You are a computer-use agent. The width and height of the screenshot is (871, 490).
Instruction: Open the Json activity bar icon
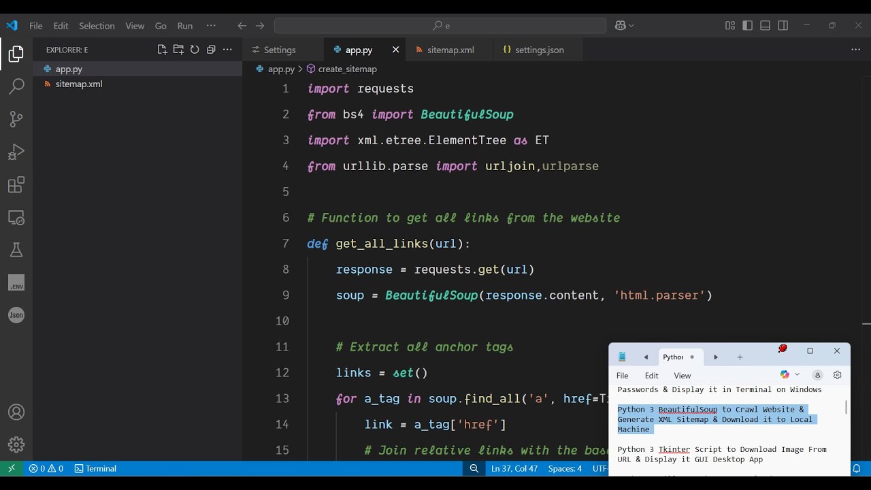tap(16, 315)
